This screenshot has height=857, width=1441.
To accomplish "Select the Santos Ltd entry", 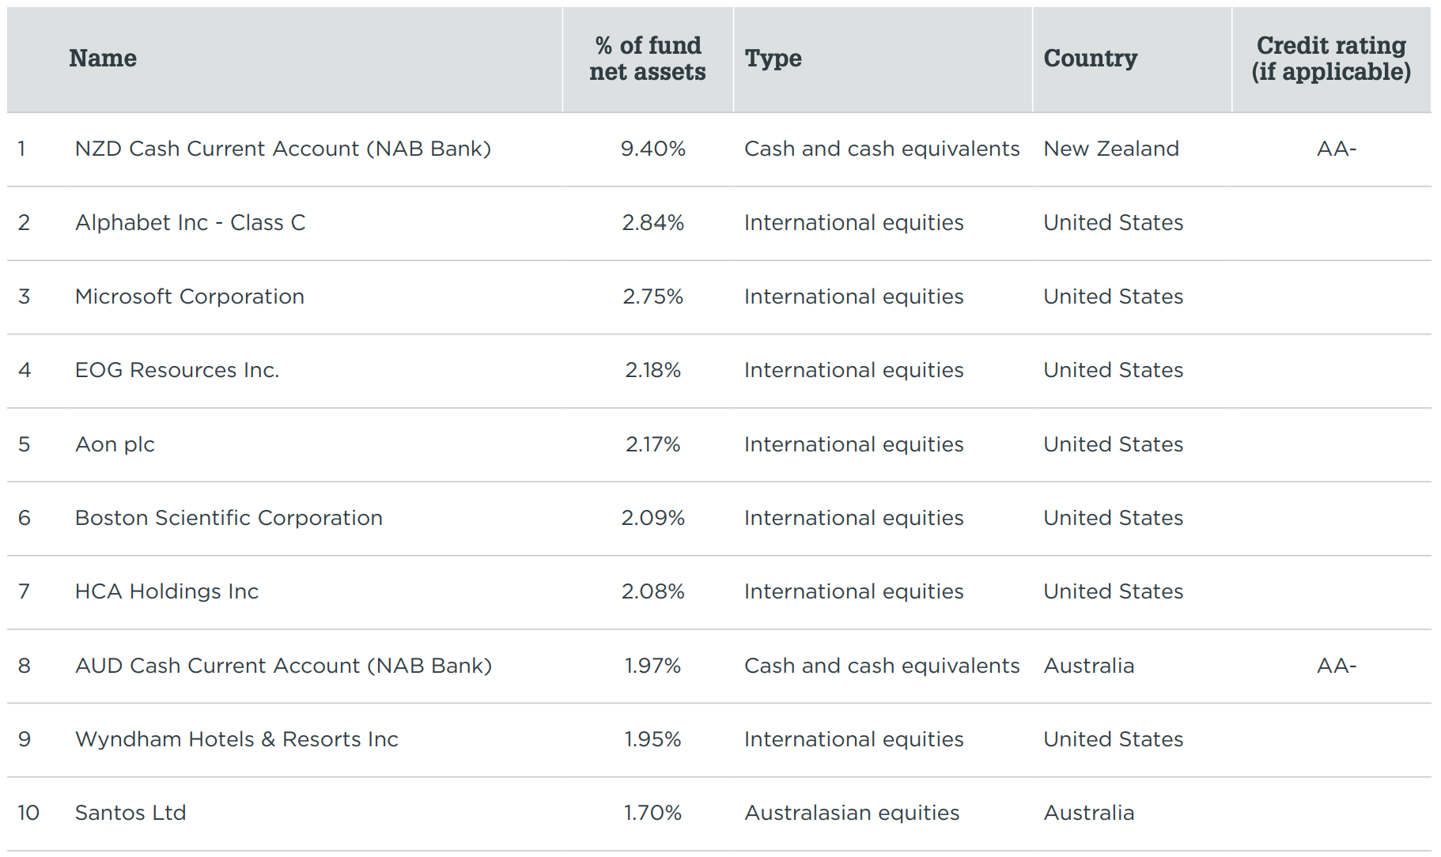I will 130,813.
